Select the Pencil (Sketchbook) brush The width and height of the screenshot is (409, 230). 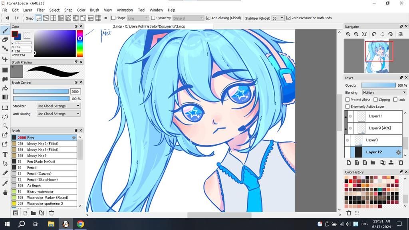tap(44, 180)
